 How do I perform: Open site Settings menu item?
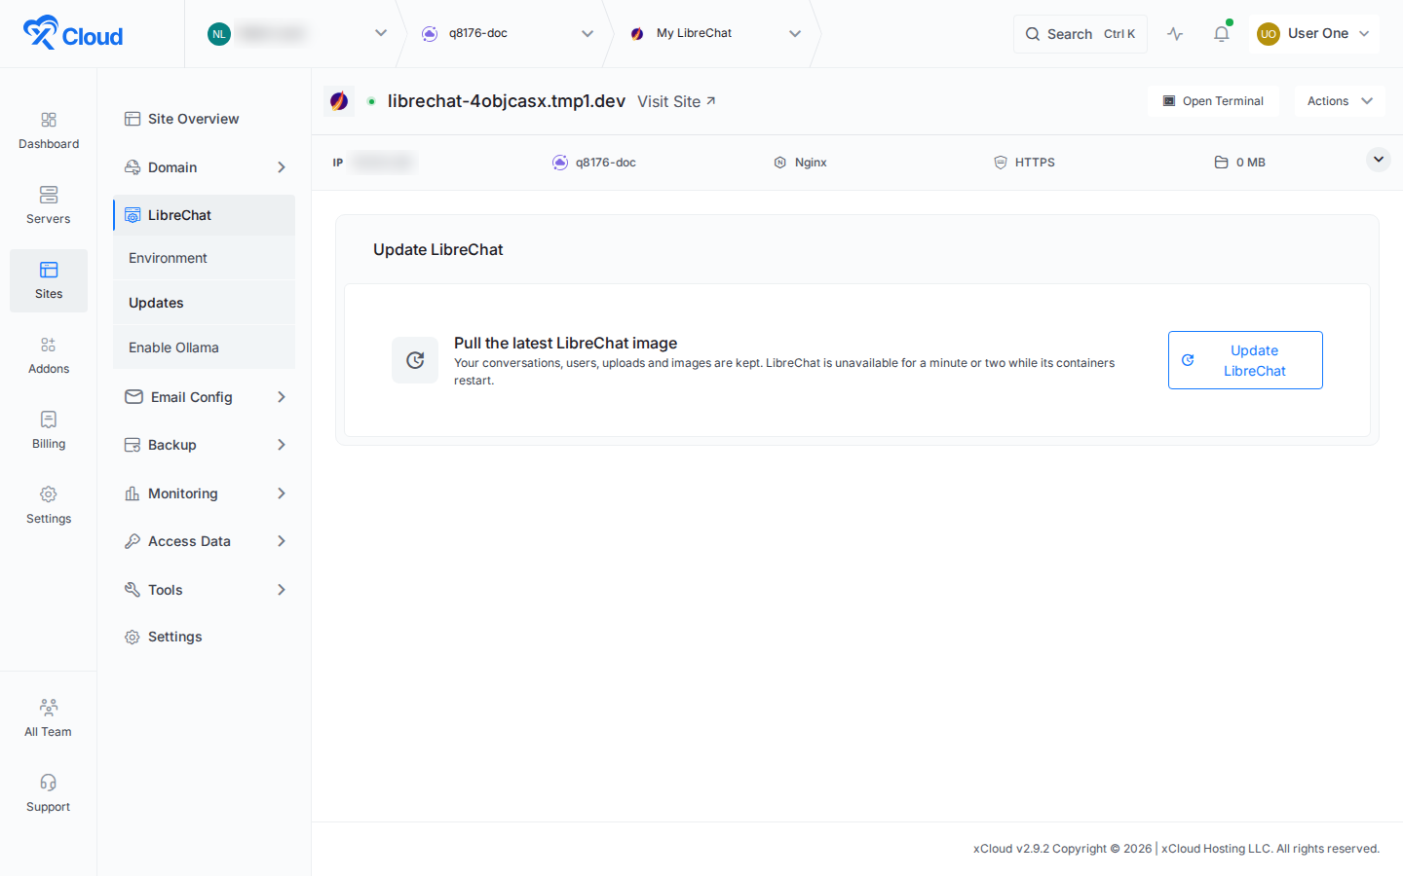(x=204, y=637)
